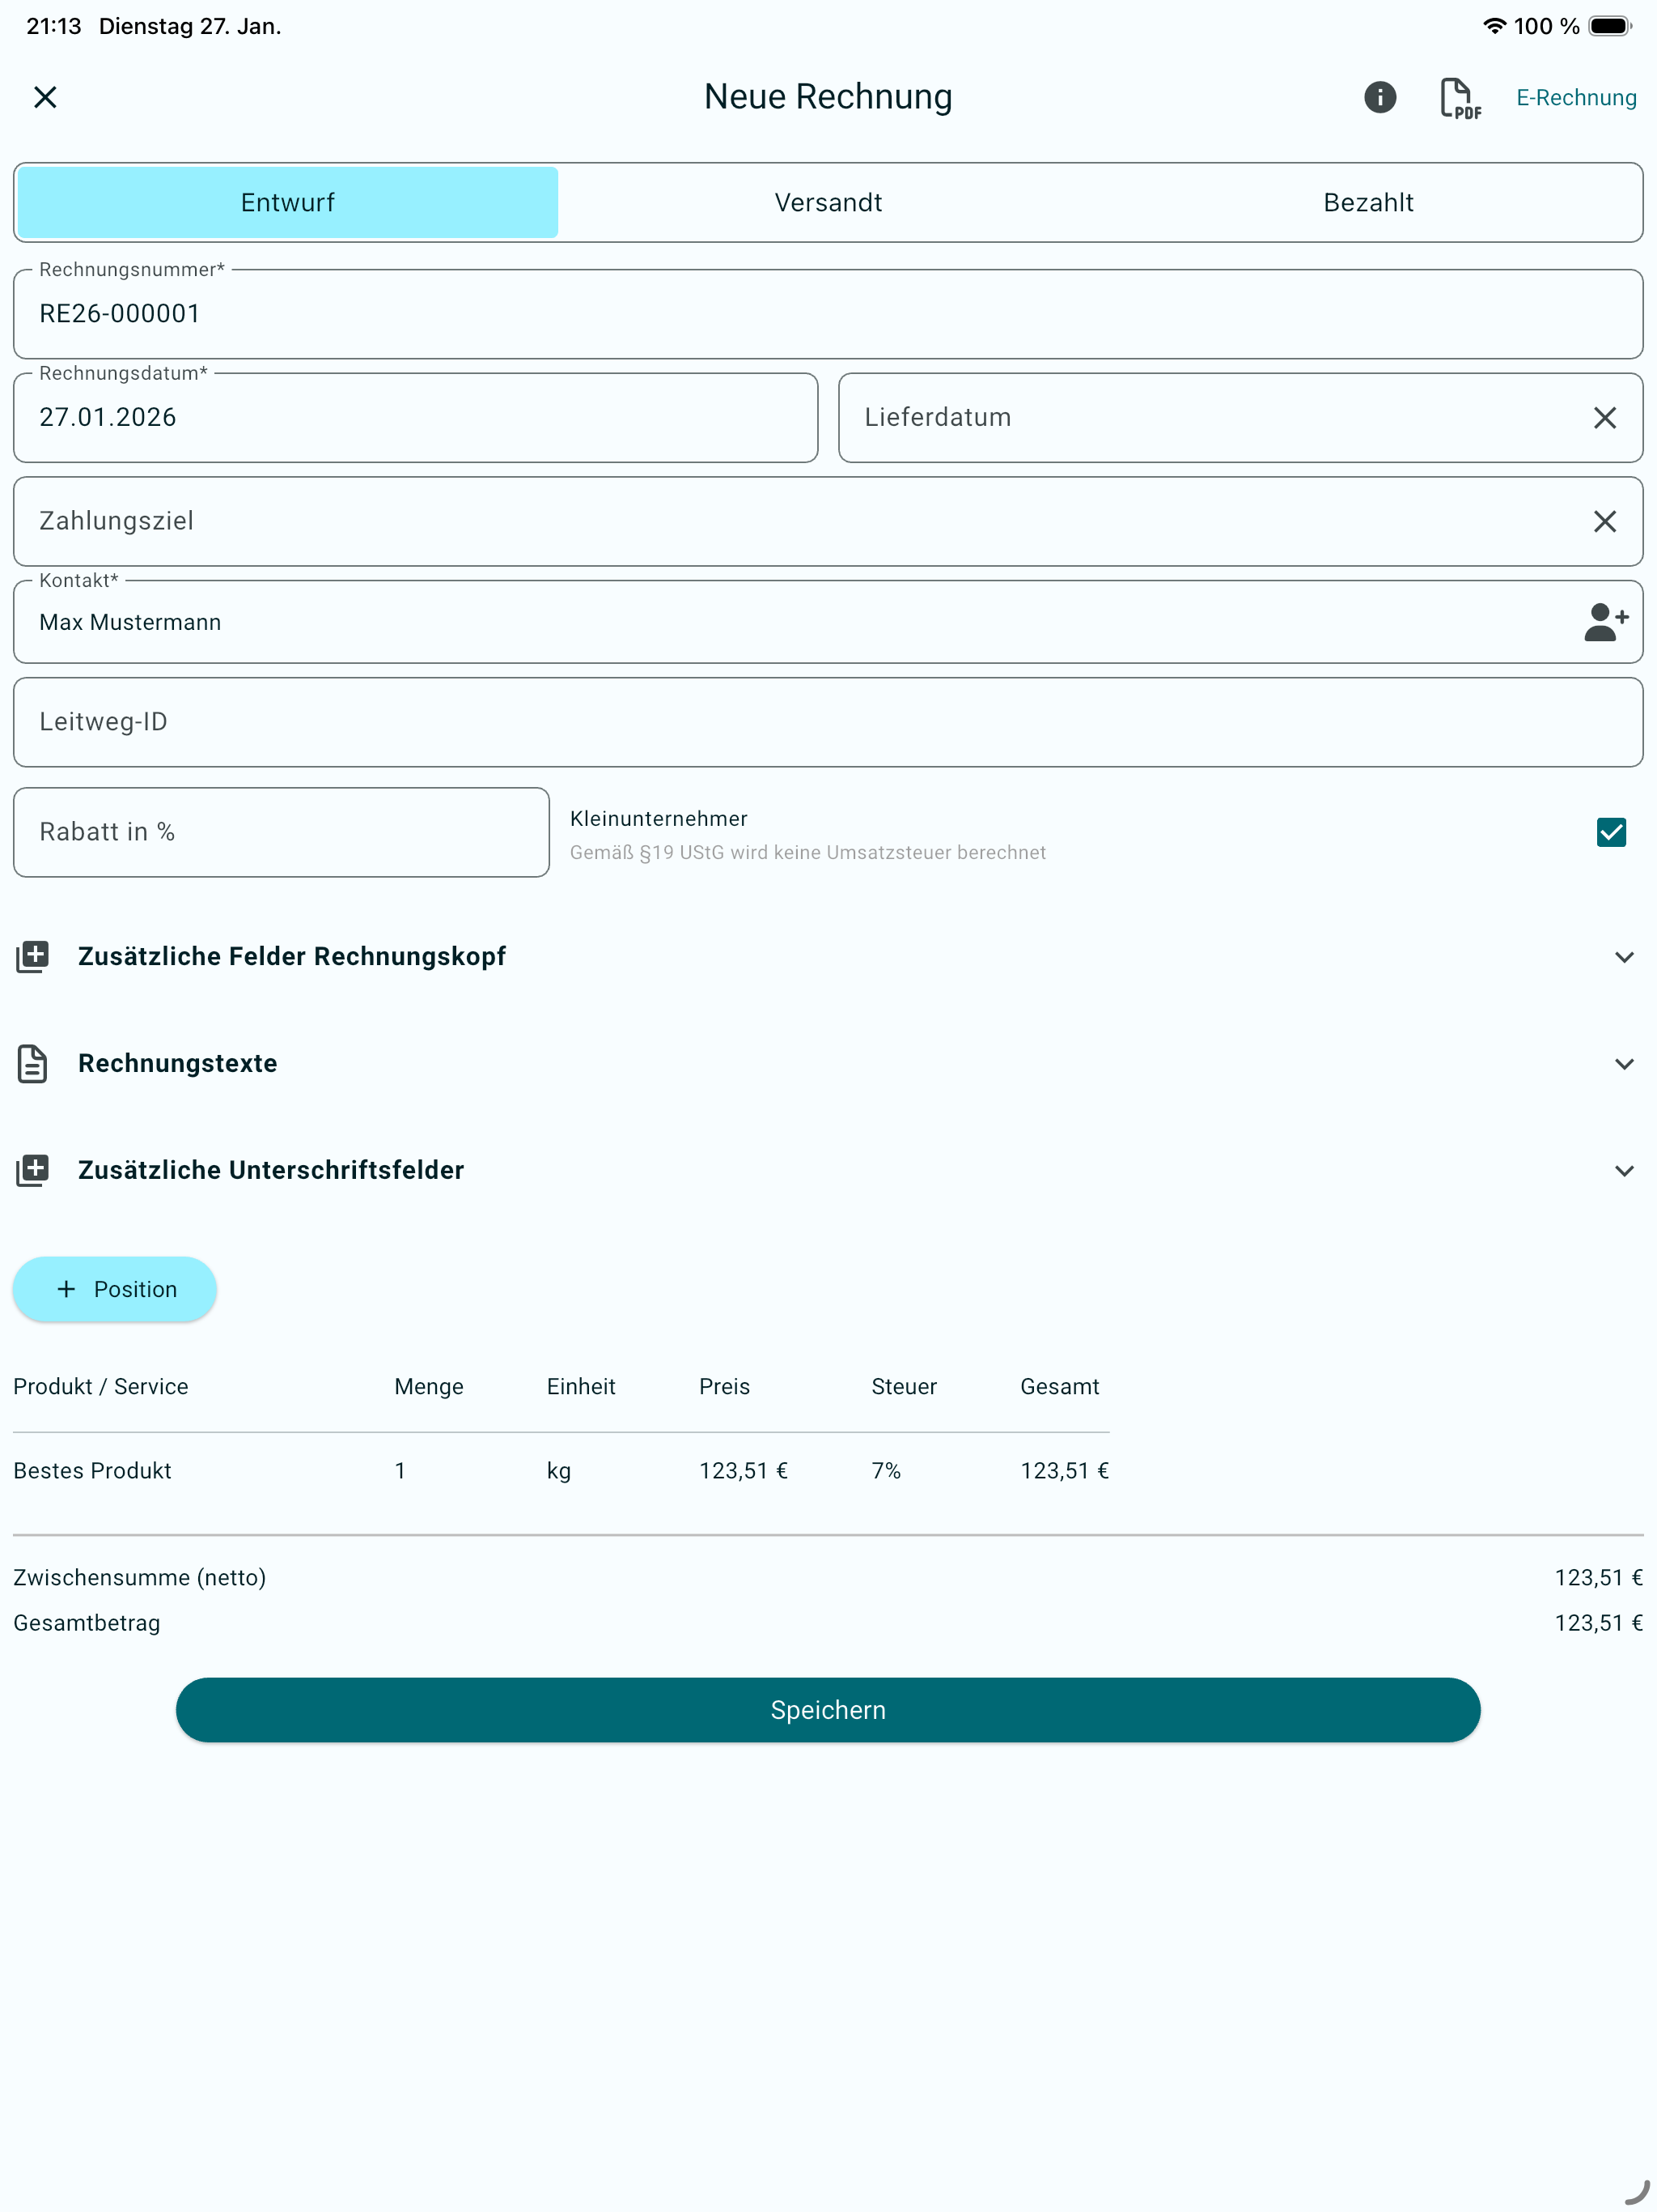Disable the Kleinunternehmer checkbox

pos(1610,831)
